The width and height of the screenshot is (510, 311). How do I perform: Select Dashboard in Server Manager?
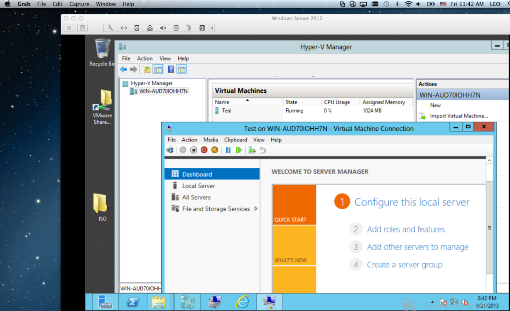[x=212, y=174]
